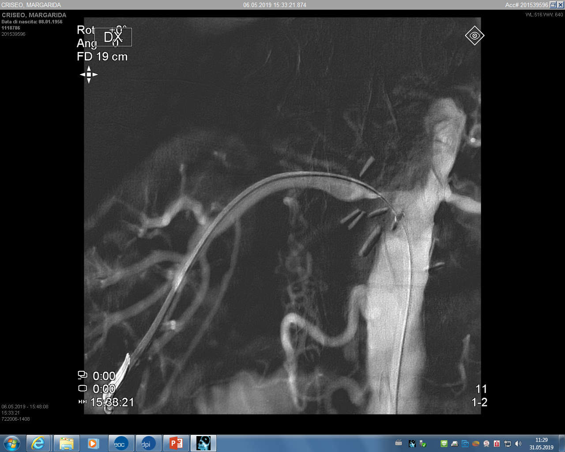Click the safely remove hardware tray icon
The image size is (565, 452).
point(422,444)
